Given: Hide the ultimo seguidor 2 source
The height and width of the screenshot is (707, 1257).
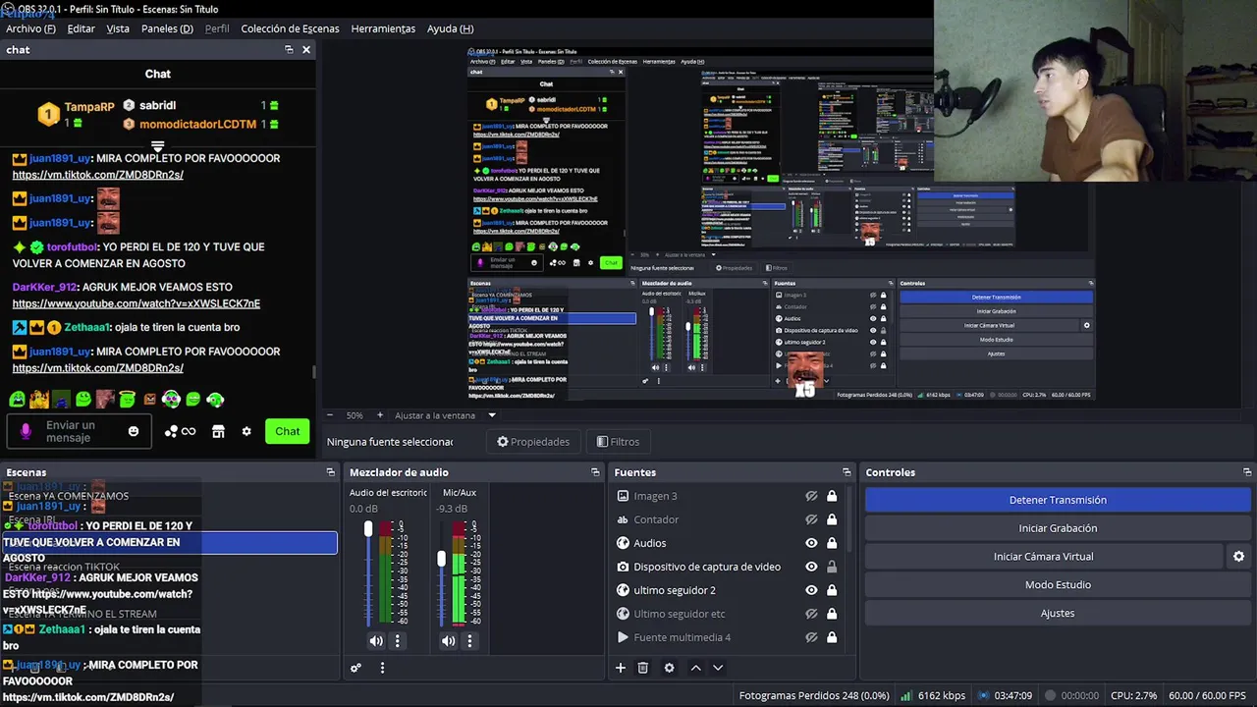Looking at the screenshot, I should [x=811, y=590].
